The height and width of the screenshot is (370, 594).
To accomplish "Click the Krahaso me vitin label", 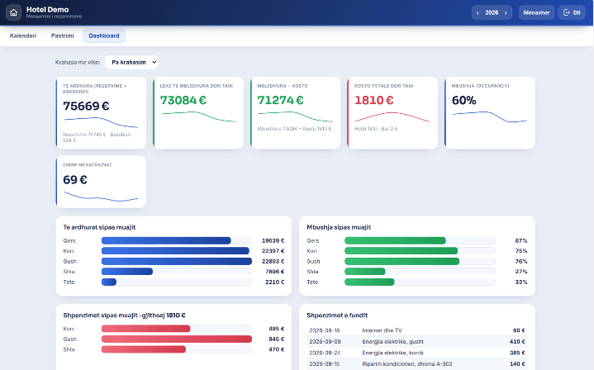I will click(x=78, y=62).
